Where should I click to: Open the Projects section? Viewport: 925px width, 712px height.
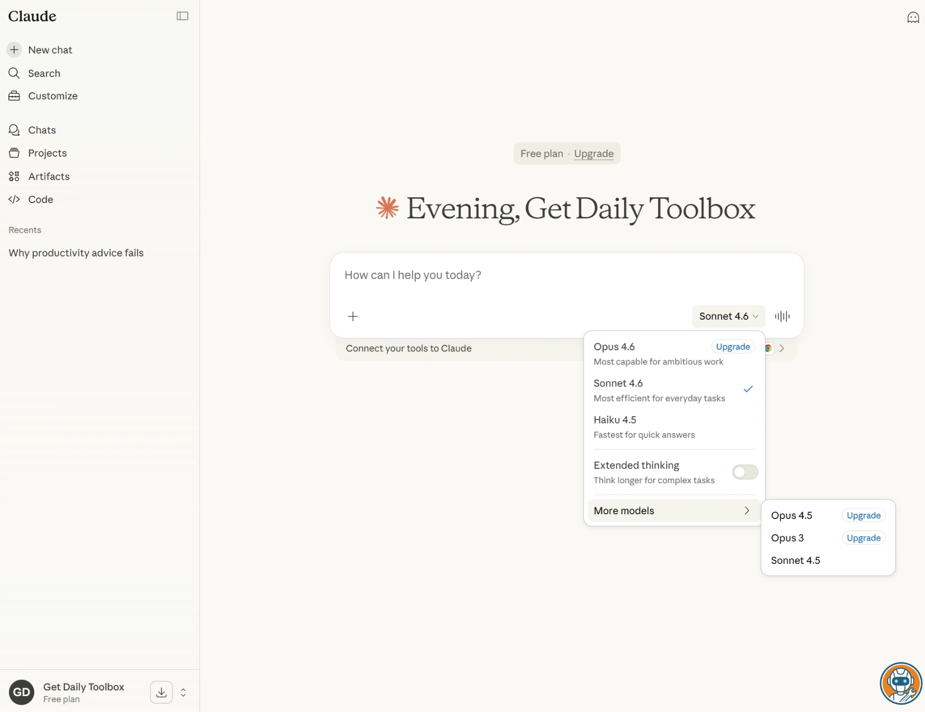(x=47, y=153)
